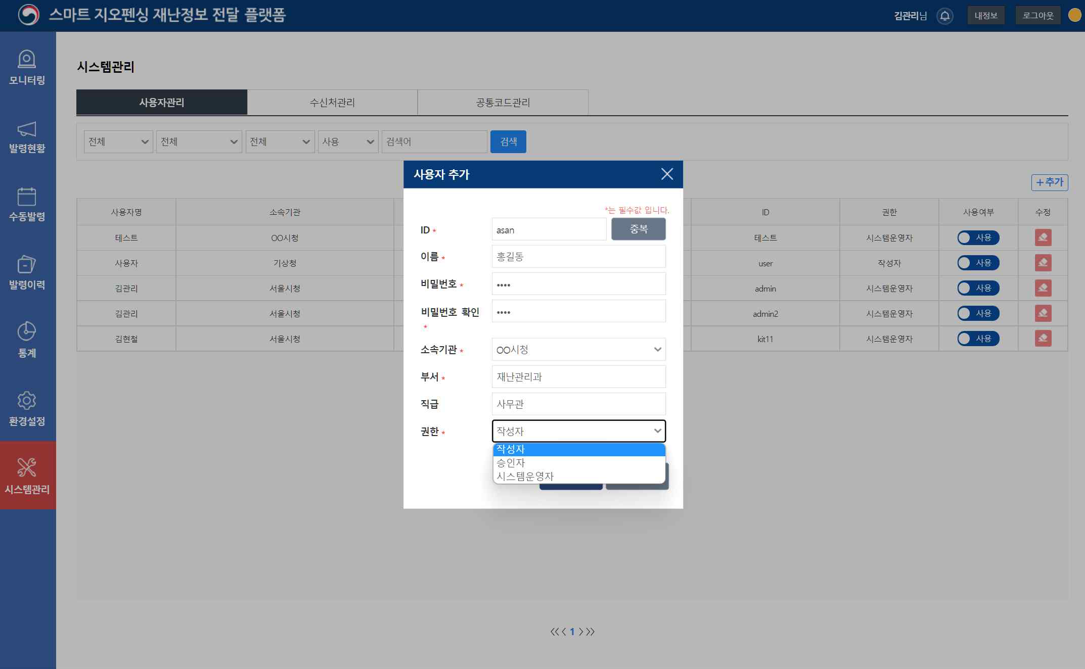Go to 수동발령 calendar menu

click(x=27, y=205)
